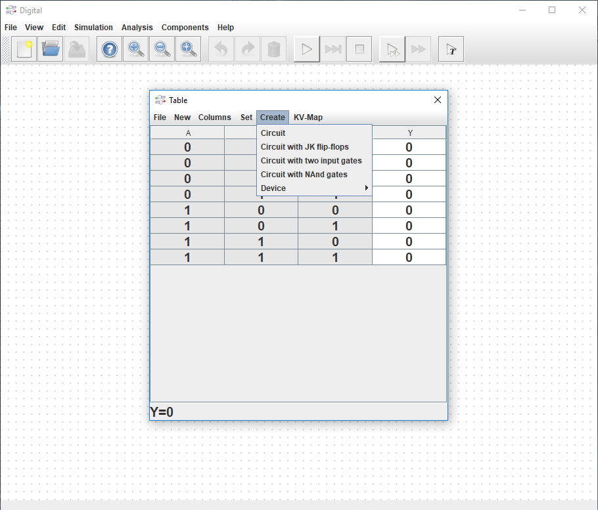Click the A cell in row 1 1 1
Image resolution: width=598 pixels, height=510 pixels.
[187, 257]
